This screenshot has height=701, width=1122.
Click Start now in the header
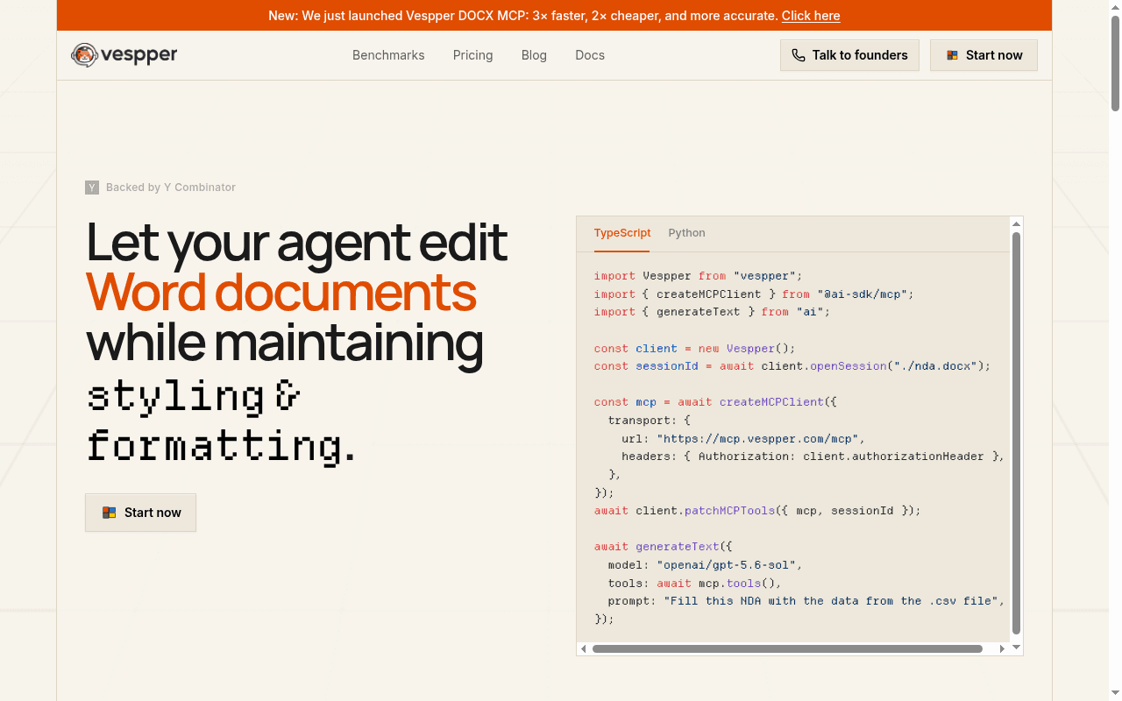tap(984, 55)
